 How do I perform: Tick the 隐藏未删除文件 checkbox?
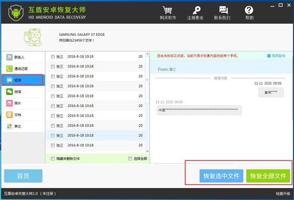pos(53,159)
